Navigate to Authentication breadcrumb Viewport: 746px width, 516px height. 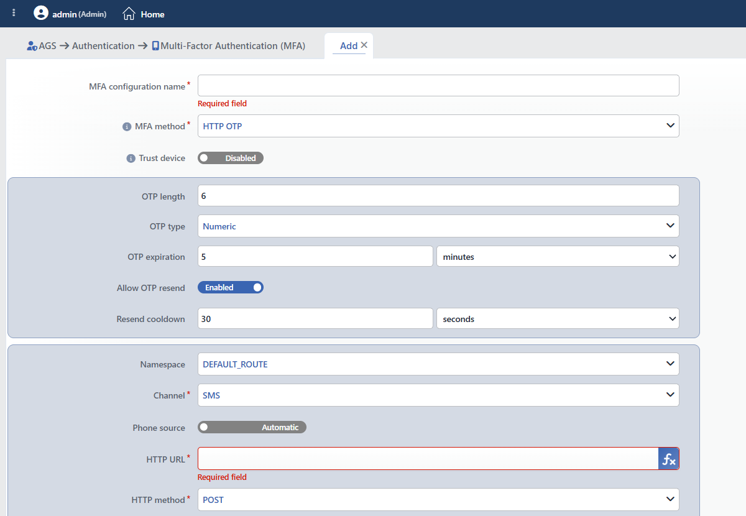point(103,46)
